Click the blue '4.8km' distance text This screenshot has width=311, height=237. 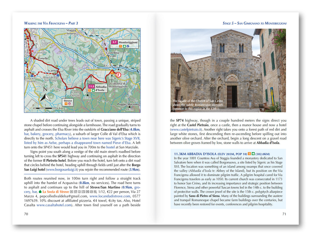coord(135,129)
